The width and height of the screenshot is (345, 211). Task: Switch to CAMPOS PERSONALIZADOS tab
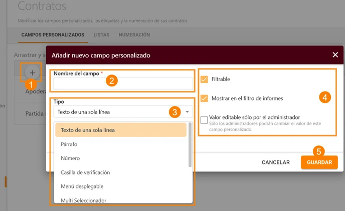(53, 34)
